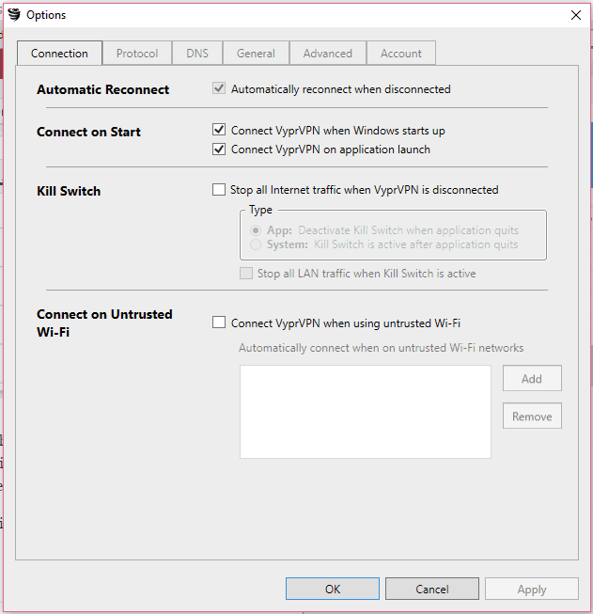Click the Remove network button
593x614 pixels.
pyautogui.click(x=532, y=417)
